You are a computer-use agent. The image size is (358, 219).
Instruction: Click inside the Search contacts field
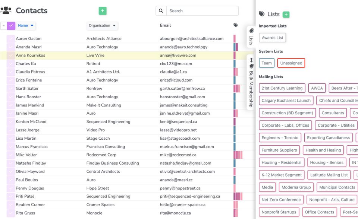click(202, 11)
